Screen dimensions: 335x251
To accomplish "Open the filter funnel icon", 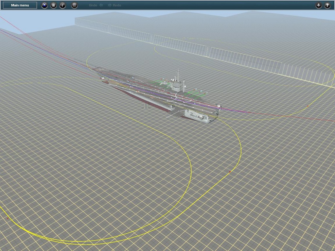I will [62, 5].
